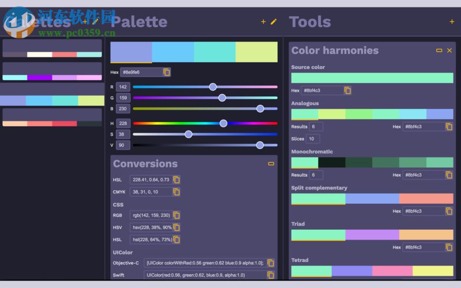Screen dimensions: 461x288
Task: Adjust the B blue channel slider
Action: (205, 109)
